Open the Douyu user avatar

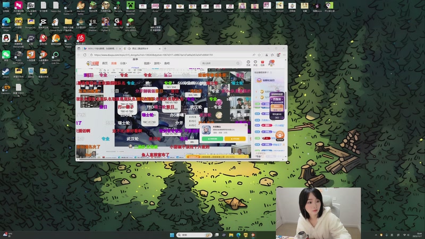[x=271, y=63]
